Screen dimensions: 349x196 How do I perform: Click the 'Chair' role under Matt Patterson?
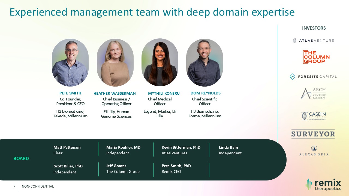coord(58,153)
